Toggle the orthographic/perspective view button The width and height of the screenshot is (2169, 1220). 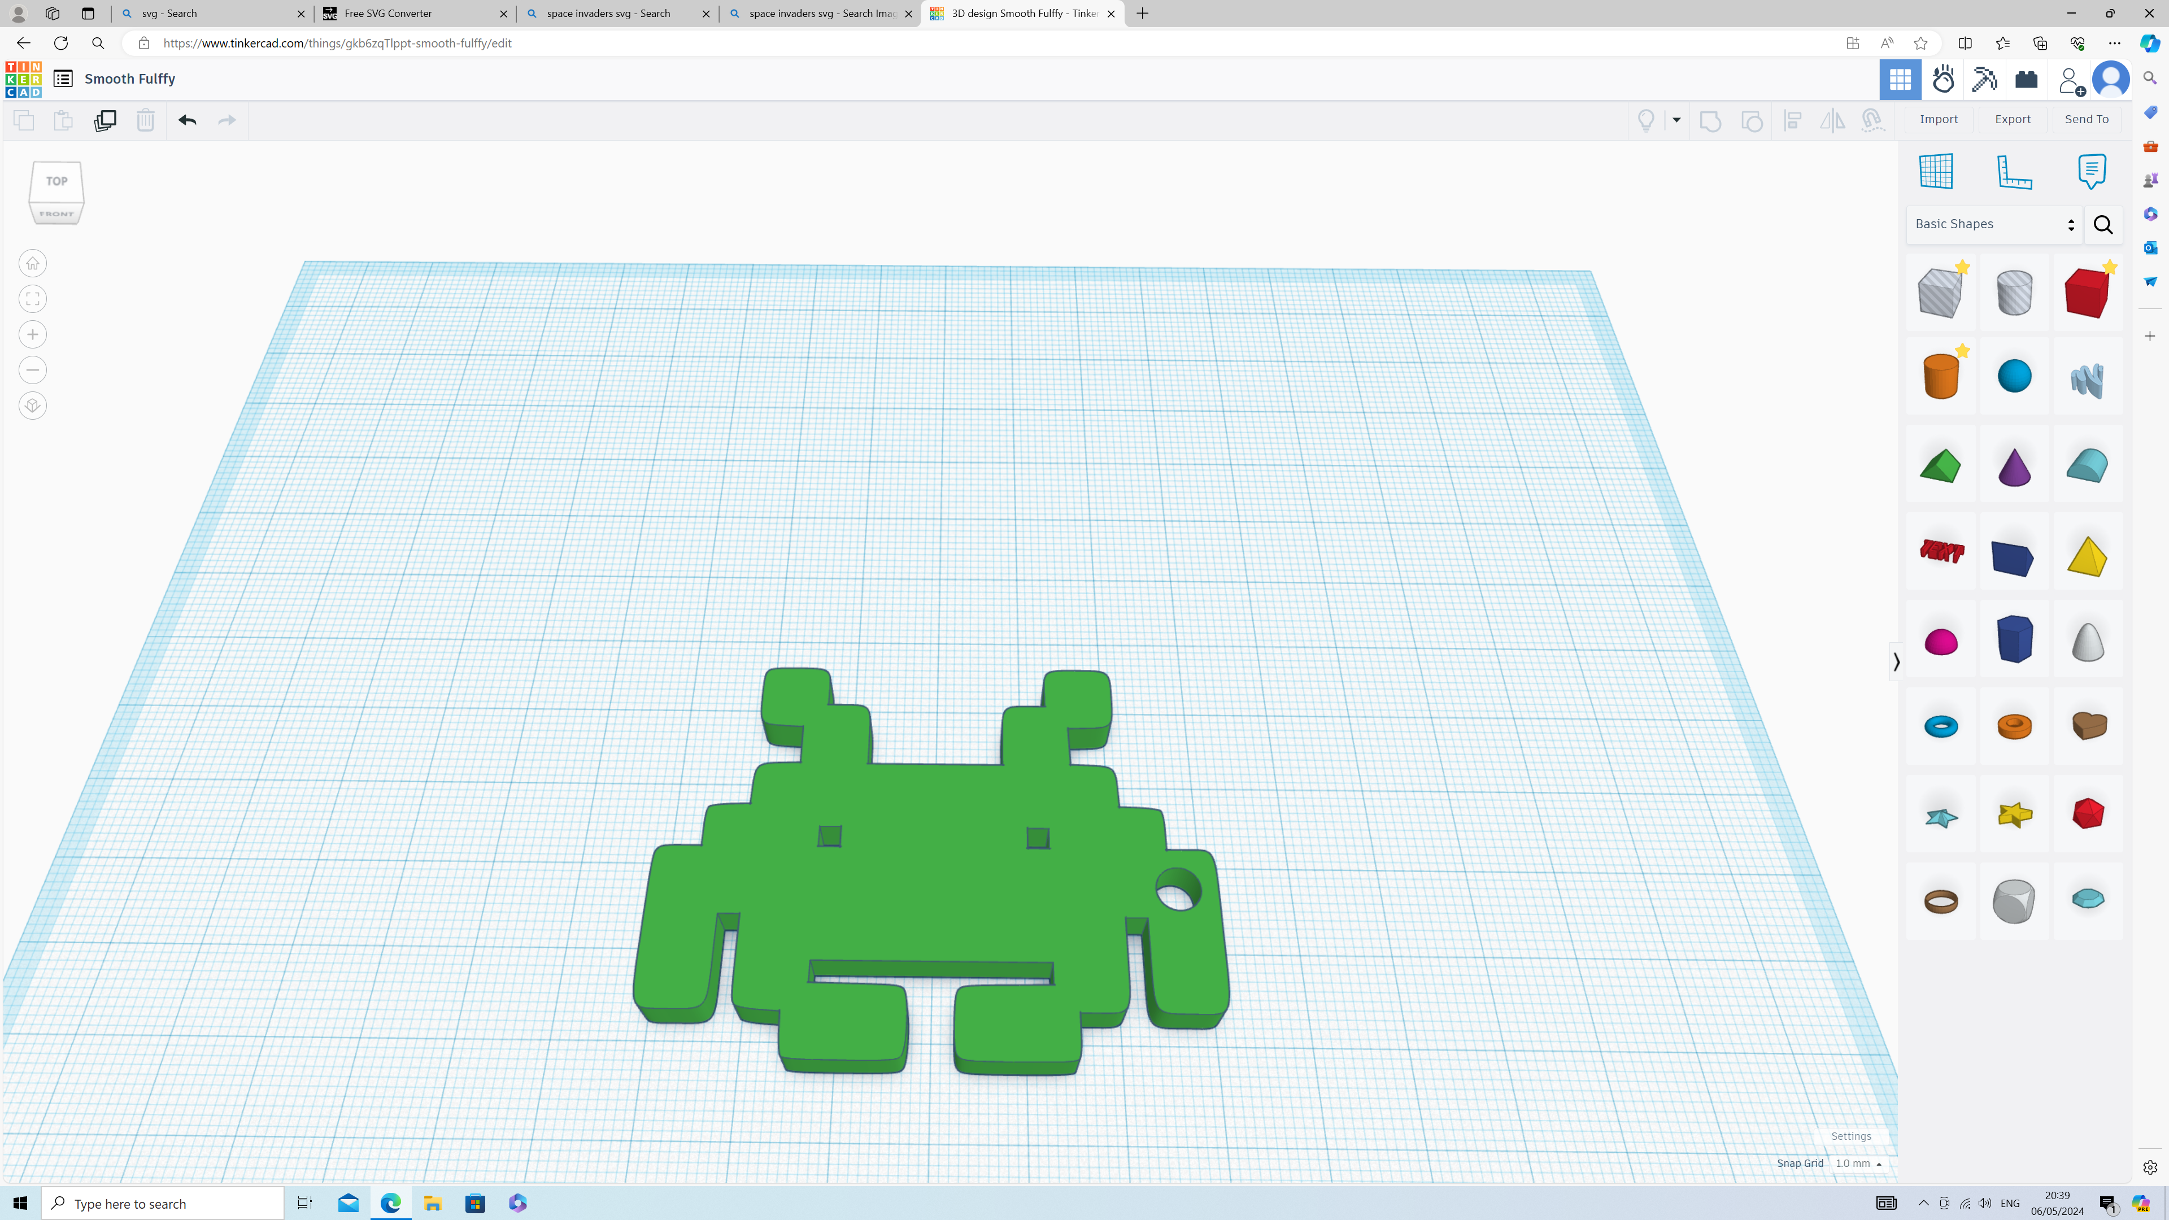(33, 406)
